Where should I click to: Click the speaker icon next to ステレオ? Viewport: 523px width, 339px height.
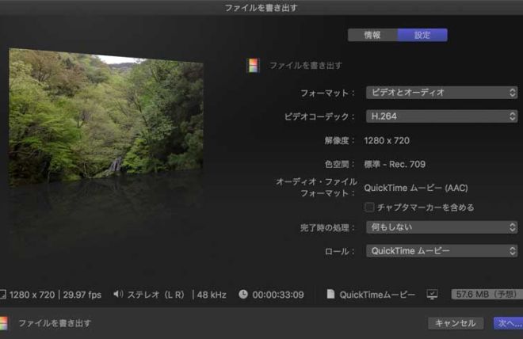[x=118, y=295]
